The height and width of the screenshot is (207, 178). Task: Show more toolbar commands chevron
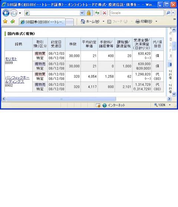tap(175, 19)
